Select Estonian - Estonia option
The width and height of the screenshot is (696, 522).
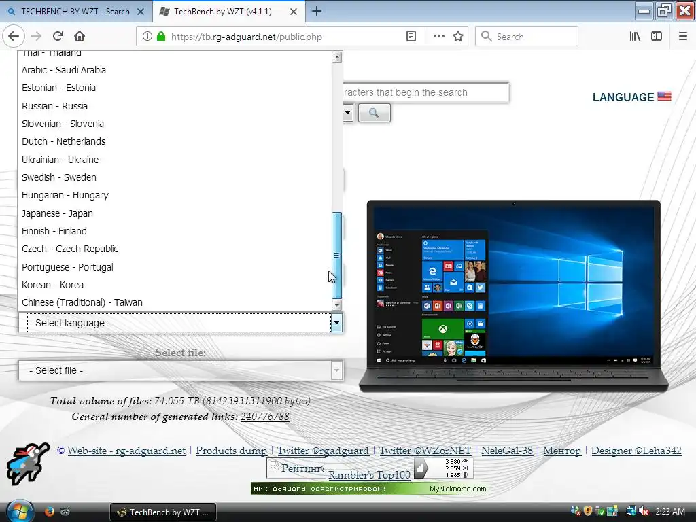click(x=175, y=88)
